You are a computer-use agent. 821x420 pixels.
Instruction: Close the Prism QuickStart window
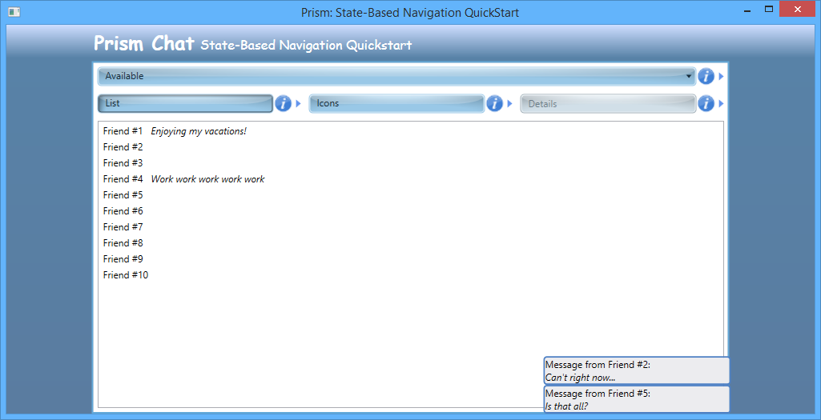pyautogui.click(x=797, y=9)
